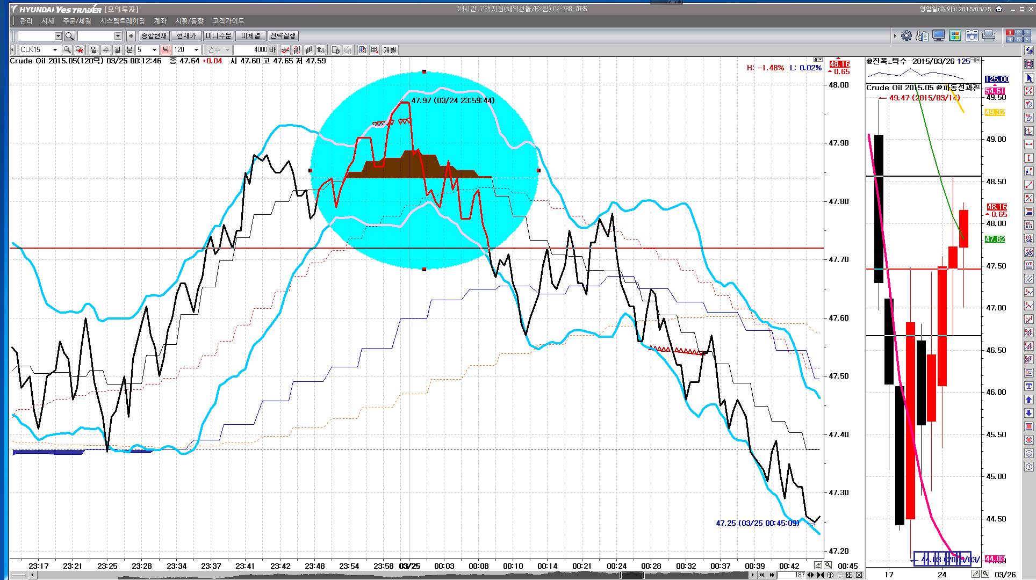Open settings via the gear icon
The height and width of the screenshot is (580, 1036).
906,36
